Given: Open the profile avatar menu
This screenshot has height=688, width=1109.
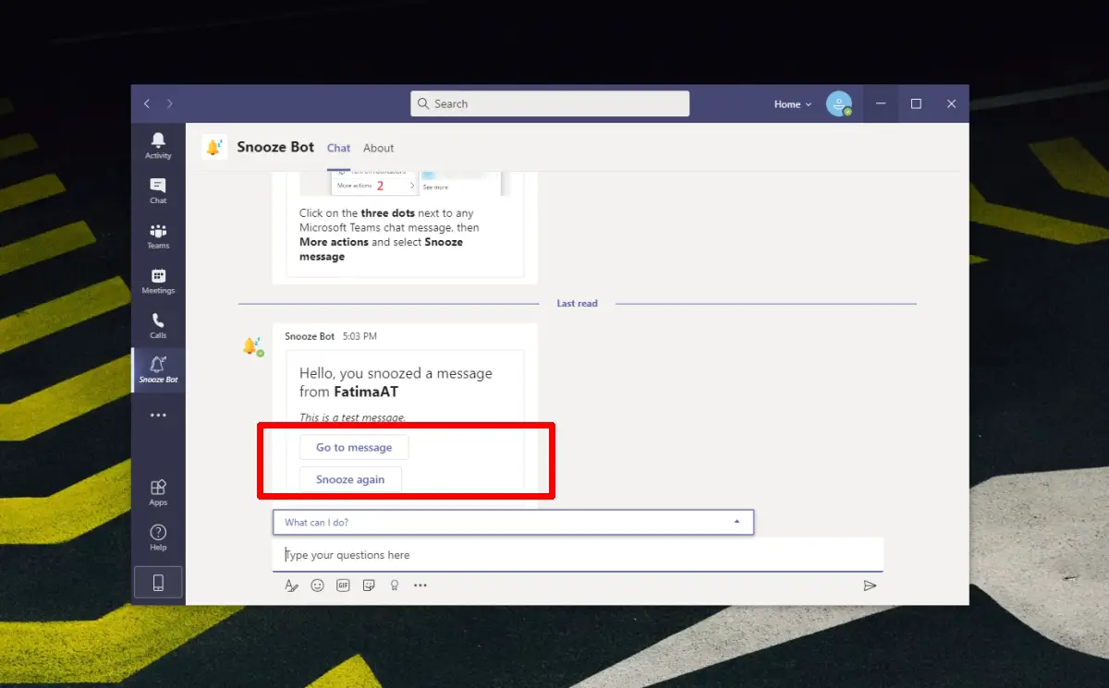Looking at the screenshot, I should pos(839,104).
